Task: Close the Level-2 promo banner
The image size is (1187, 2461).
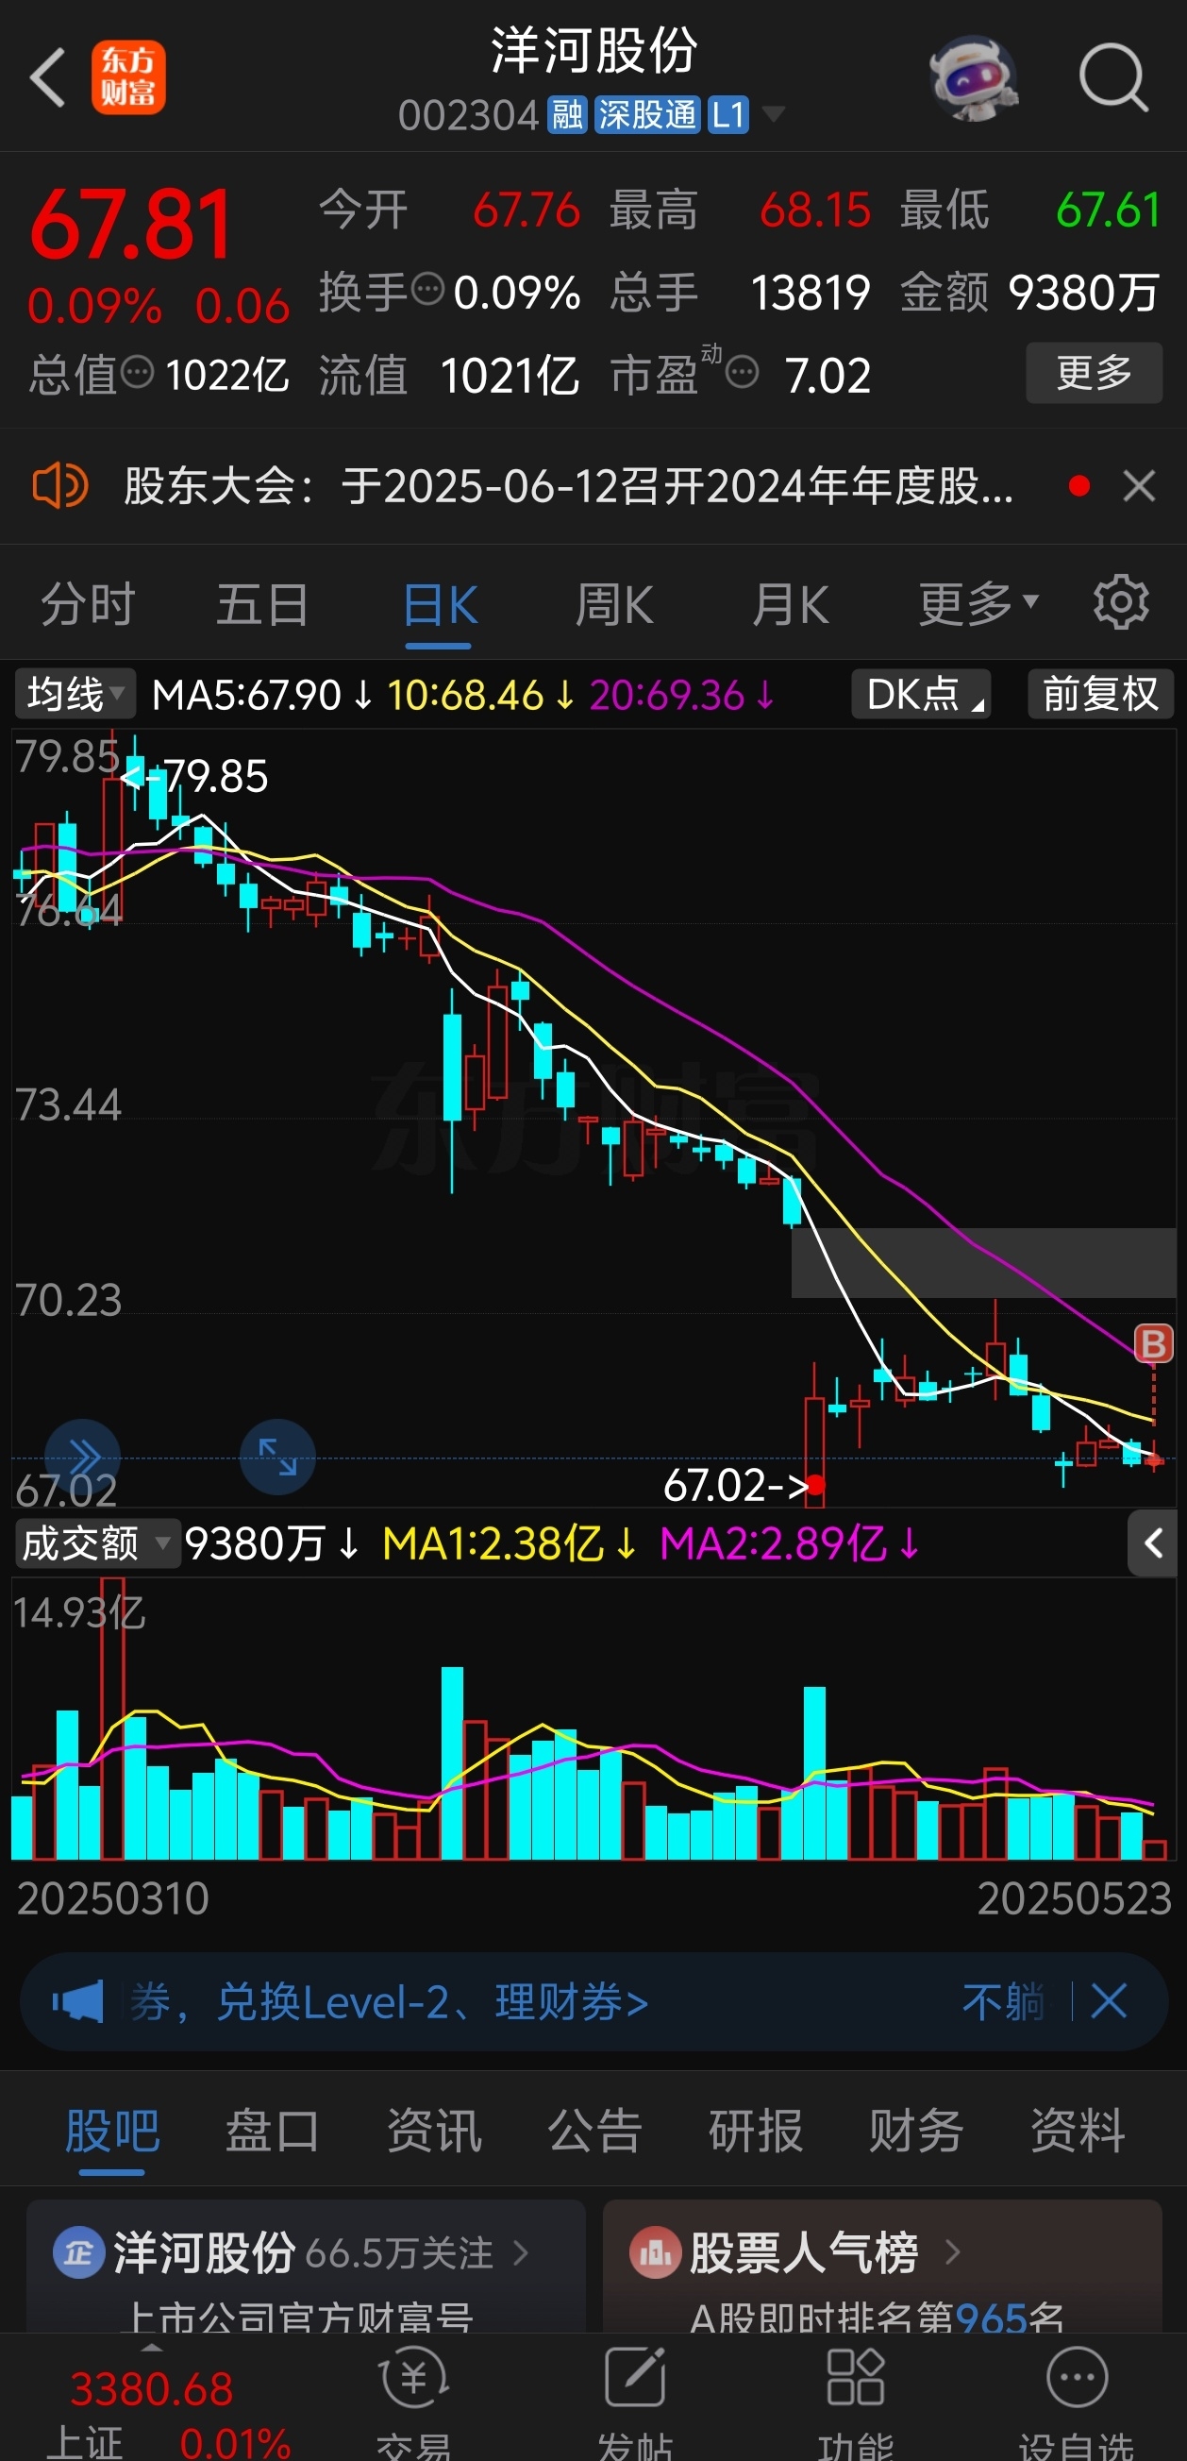Action: pos(1109,2000)
